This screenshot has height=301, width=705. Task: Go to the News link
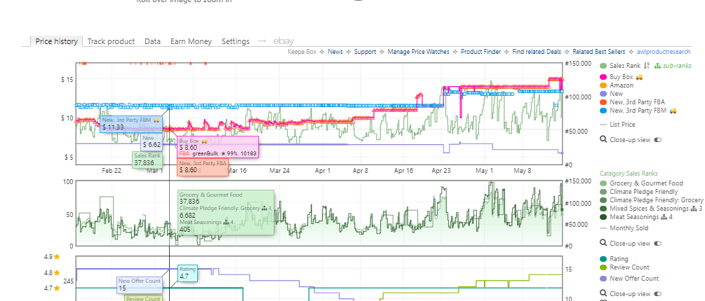coord(335,52)
